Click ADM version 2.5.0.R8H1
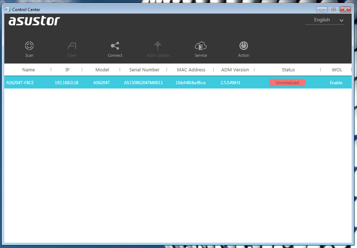This screenshot has height=248, width=357. 230,83
